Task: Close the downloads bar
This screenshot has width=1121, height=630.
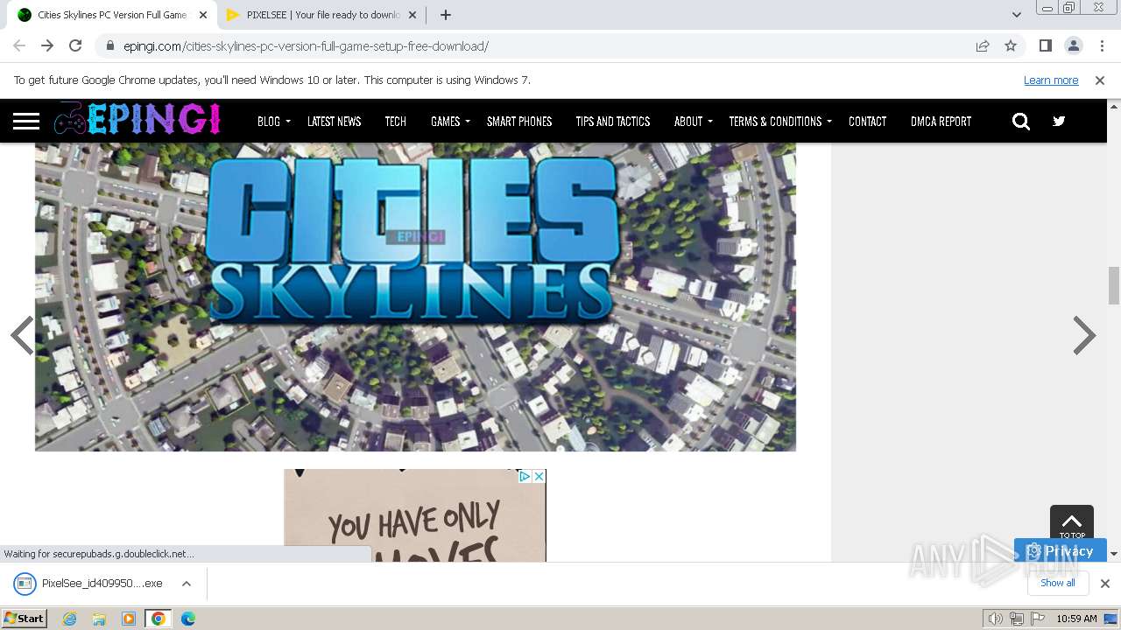Action: pos(1105,583)
